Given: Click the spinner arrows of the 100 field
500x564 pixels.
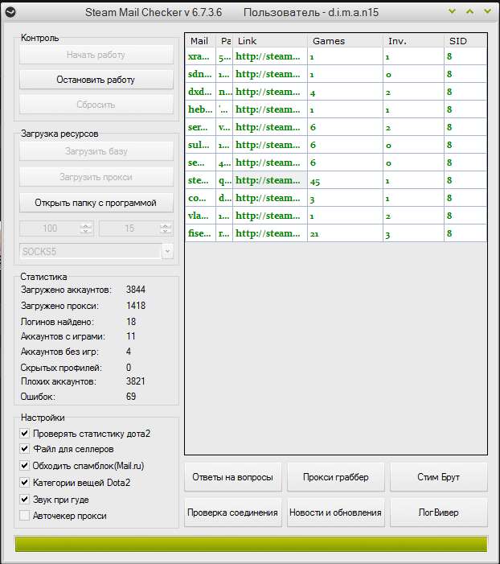Looking at the screenshot, I should pyautogui.click(x=86, y=228).
